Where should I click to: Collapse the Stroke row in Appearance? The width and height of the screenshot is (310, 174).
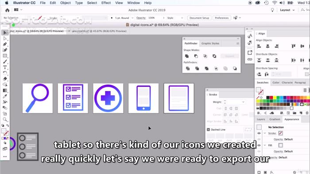tap(265, 133)
